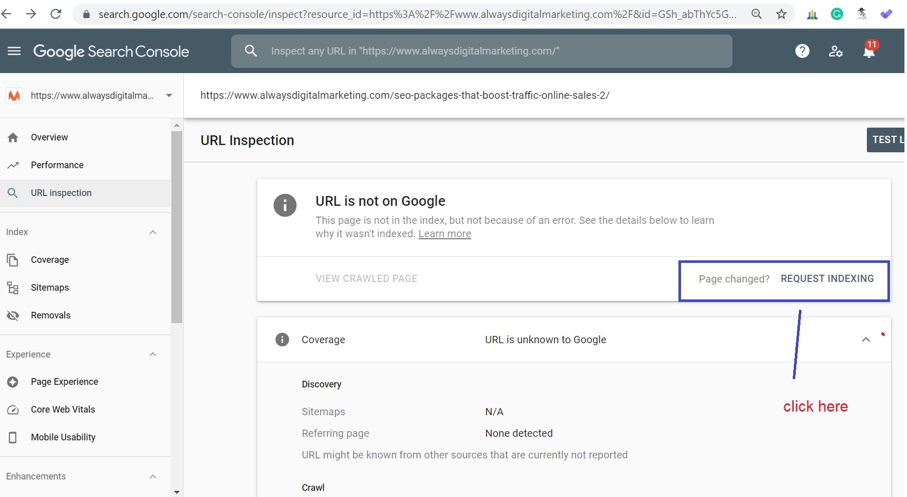Click the Sitemaps tree icon
The width and height of the screenshot is (907, 497).
click(x=13, y=288)
